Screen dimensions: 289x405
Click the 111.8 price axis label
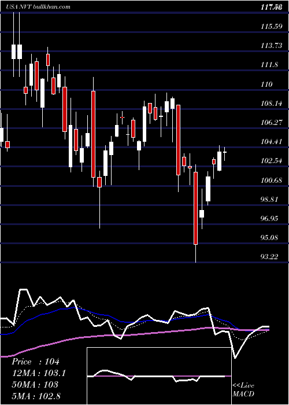pyautogui.click(x=269, y=65)
